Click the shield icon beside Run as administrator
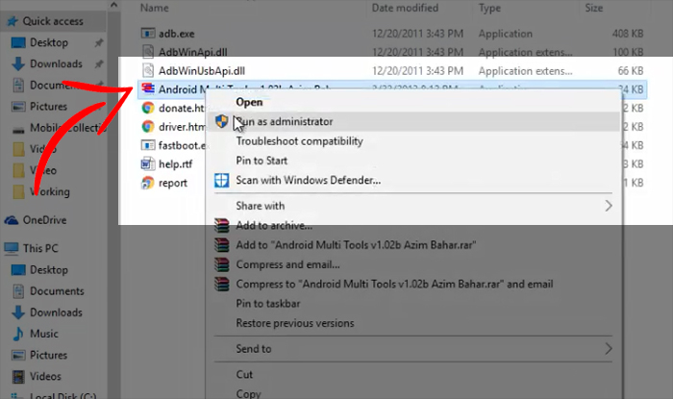The image size is (673, 399). point(221,121)
